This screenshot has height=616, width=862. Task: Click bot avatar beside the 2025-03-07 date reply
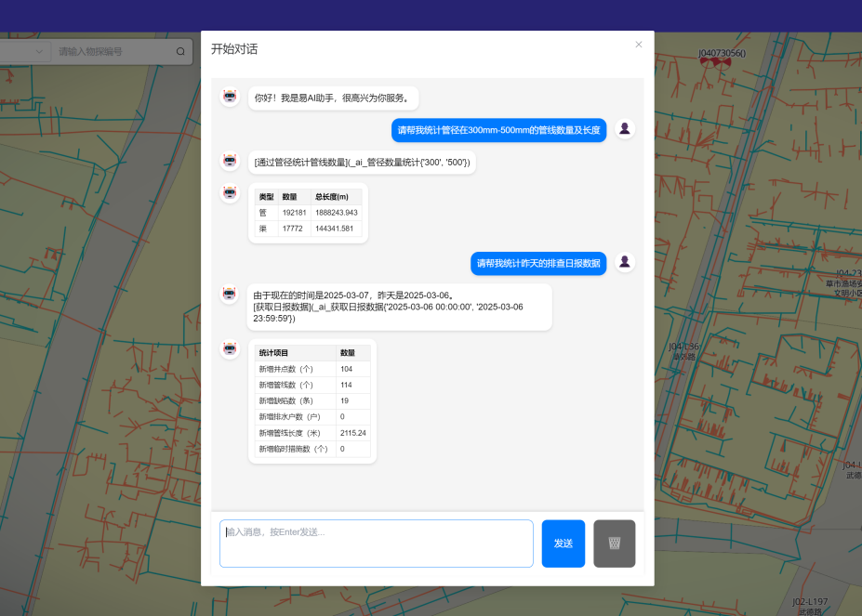pyautogui.click(x=230, y=295)
